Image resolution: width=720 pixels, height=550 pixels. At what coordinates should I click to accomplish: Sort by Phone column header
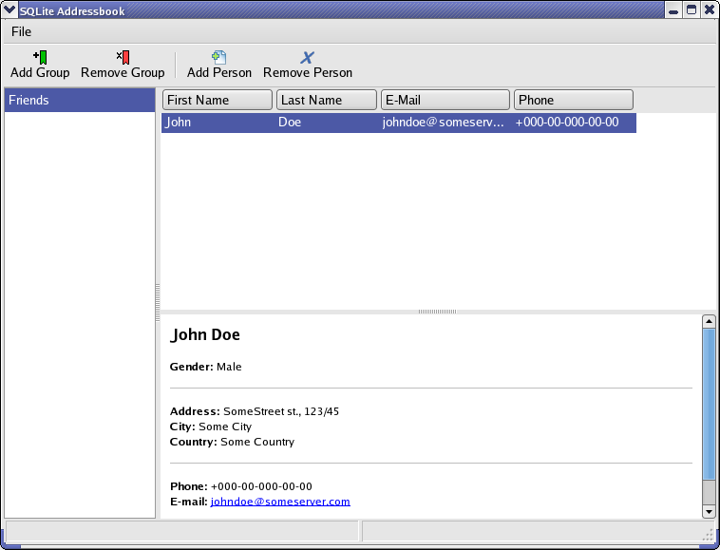(574, 100)
